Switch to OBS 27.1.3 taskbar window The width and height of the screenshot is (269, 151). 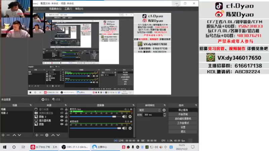point(75,147)
